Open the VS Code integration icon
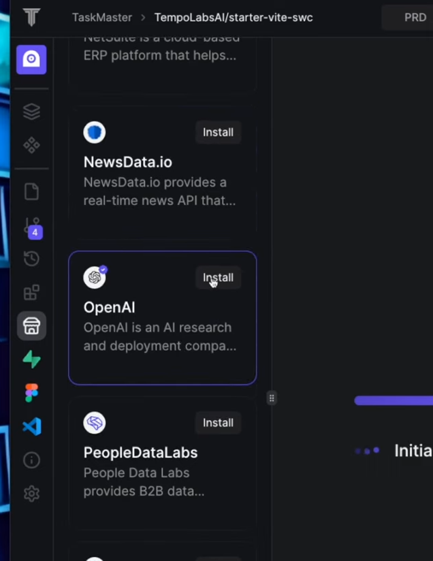 [32, 426]
